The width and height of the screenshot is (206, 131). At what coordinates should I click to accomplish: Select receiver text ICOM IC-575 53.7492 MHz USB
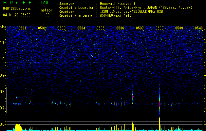(131, 11)
